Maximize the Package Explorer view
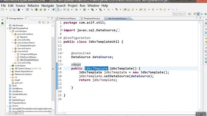207x116 pixels. (x=52, y=18)
